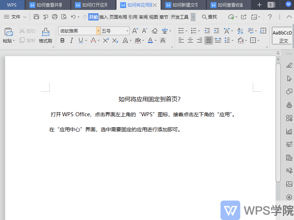Open the font size dropdown (五号)

127,31
